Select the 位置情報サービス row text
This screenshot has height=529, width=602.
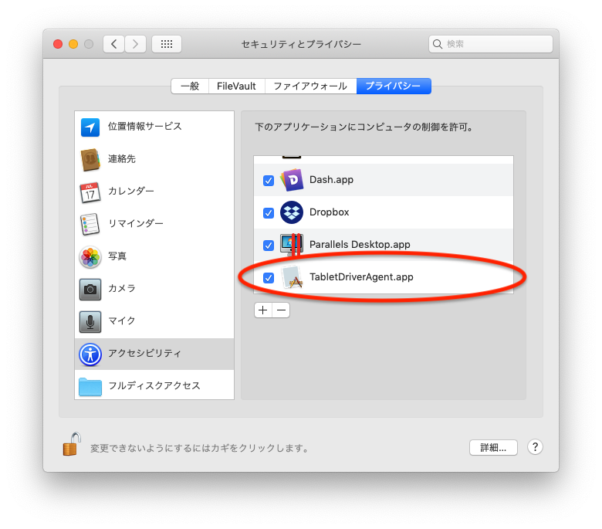pyautogui.click(x=145, y=127)
